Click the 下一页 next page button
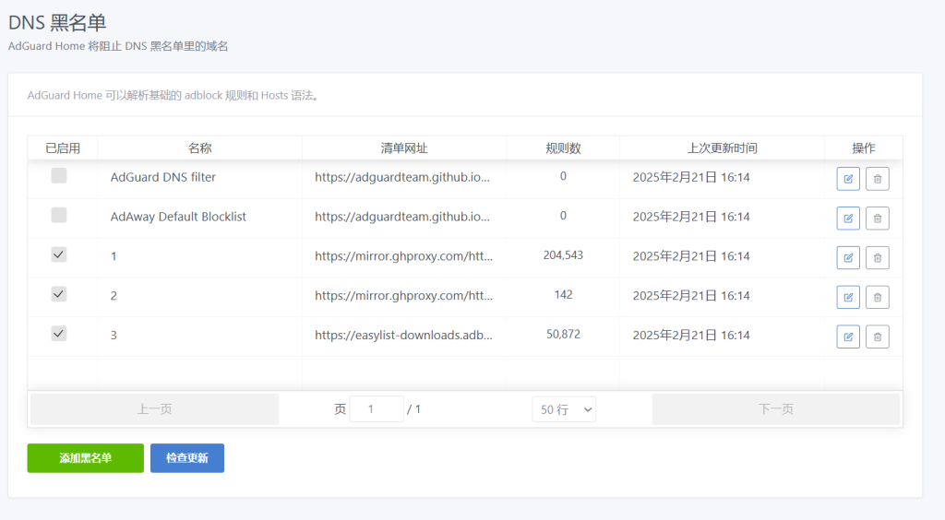Viewport: 945px width, 520px height. point(775,409)
